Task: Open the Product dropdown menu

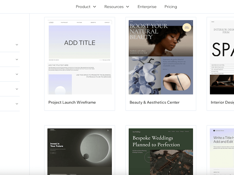Action: click(86, 7)
